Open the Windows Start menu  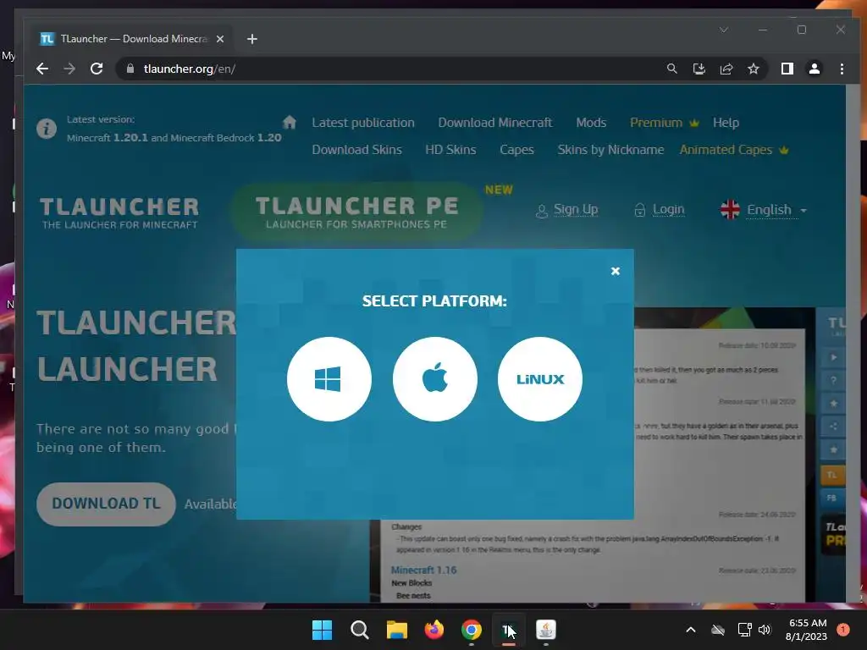pos(322,630)
